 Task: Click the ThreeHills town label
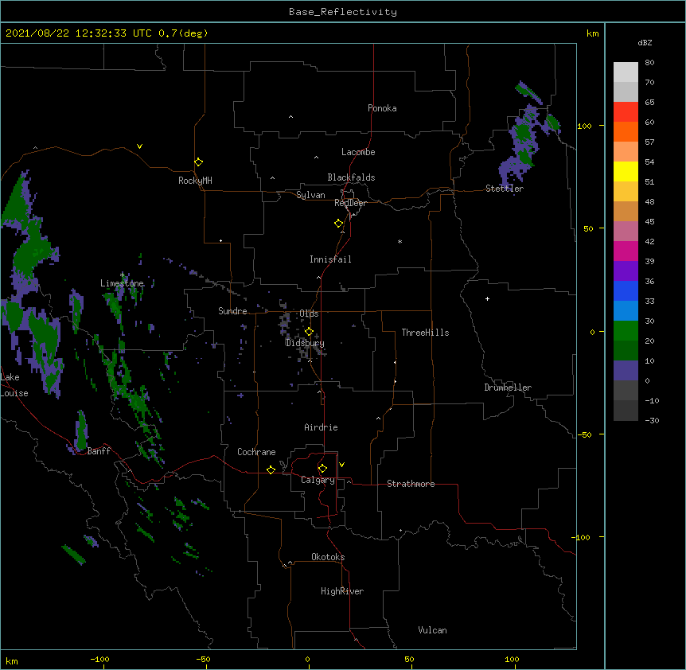click(425, 333)
